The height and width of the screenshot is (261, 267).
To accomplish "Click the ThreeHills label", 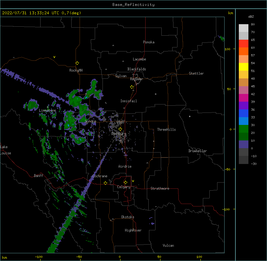I will pos(166,130).
